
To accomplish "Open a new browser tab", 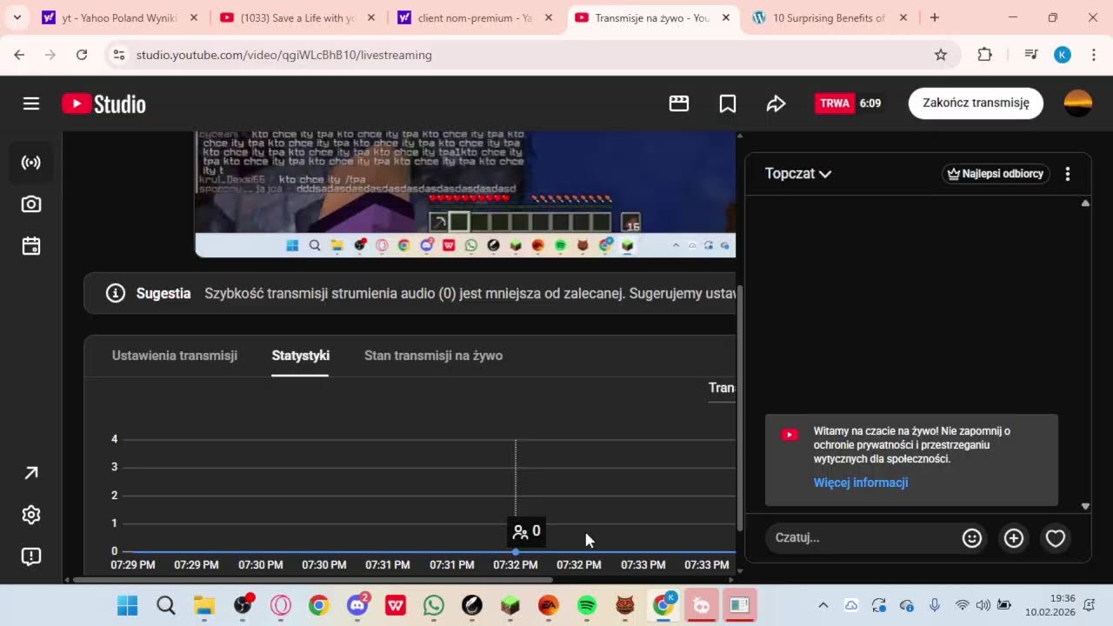I will pyautogui.click(x=935, y=17).
